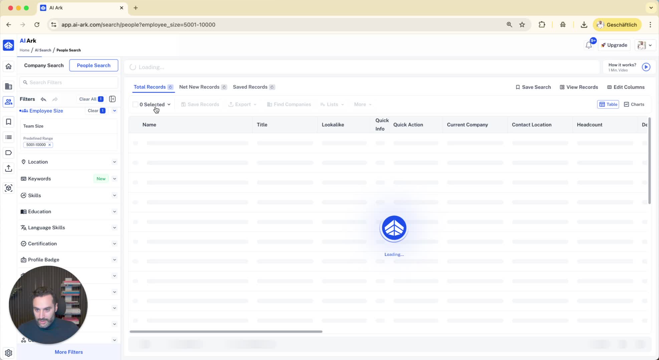This screenshot has width=659, height=360.
Task: Click the More Filters link
Action: coord(69,352)
